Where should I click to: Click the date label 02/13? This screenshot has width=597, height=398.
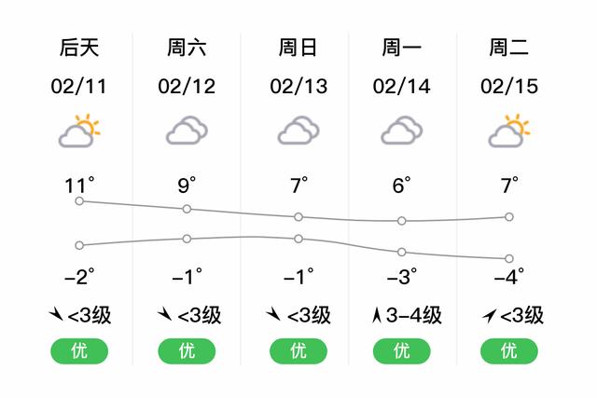(298, 87)
